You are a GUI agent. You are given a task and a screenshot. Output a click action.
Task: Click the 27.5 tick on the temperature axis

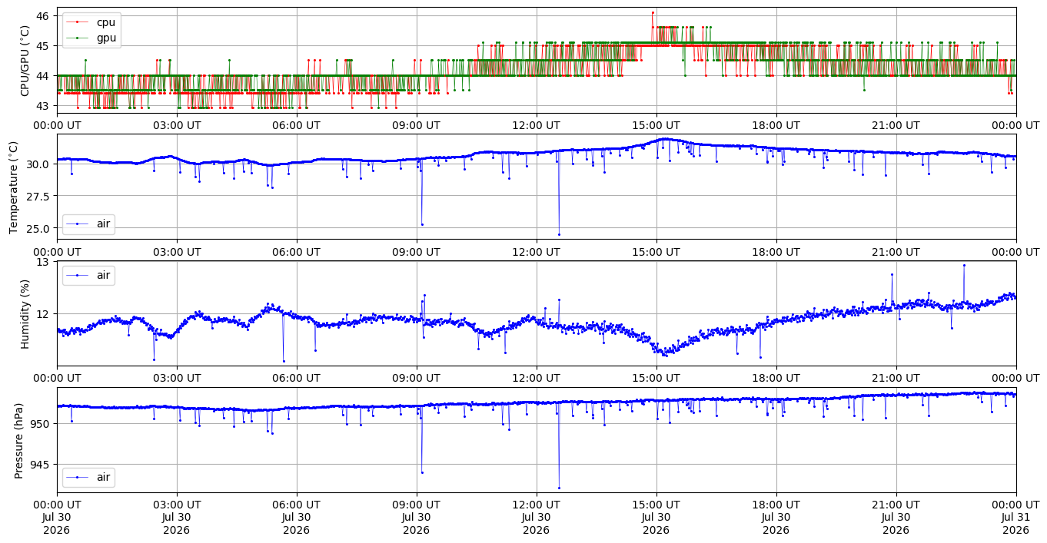click(x=38, y=196)
